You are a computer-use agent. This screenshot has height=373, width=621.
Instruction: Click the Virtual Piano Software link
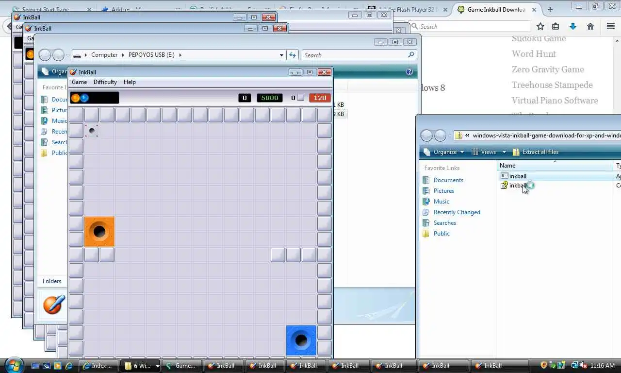pyautogui.click(x=555, y=101)
